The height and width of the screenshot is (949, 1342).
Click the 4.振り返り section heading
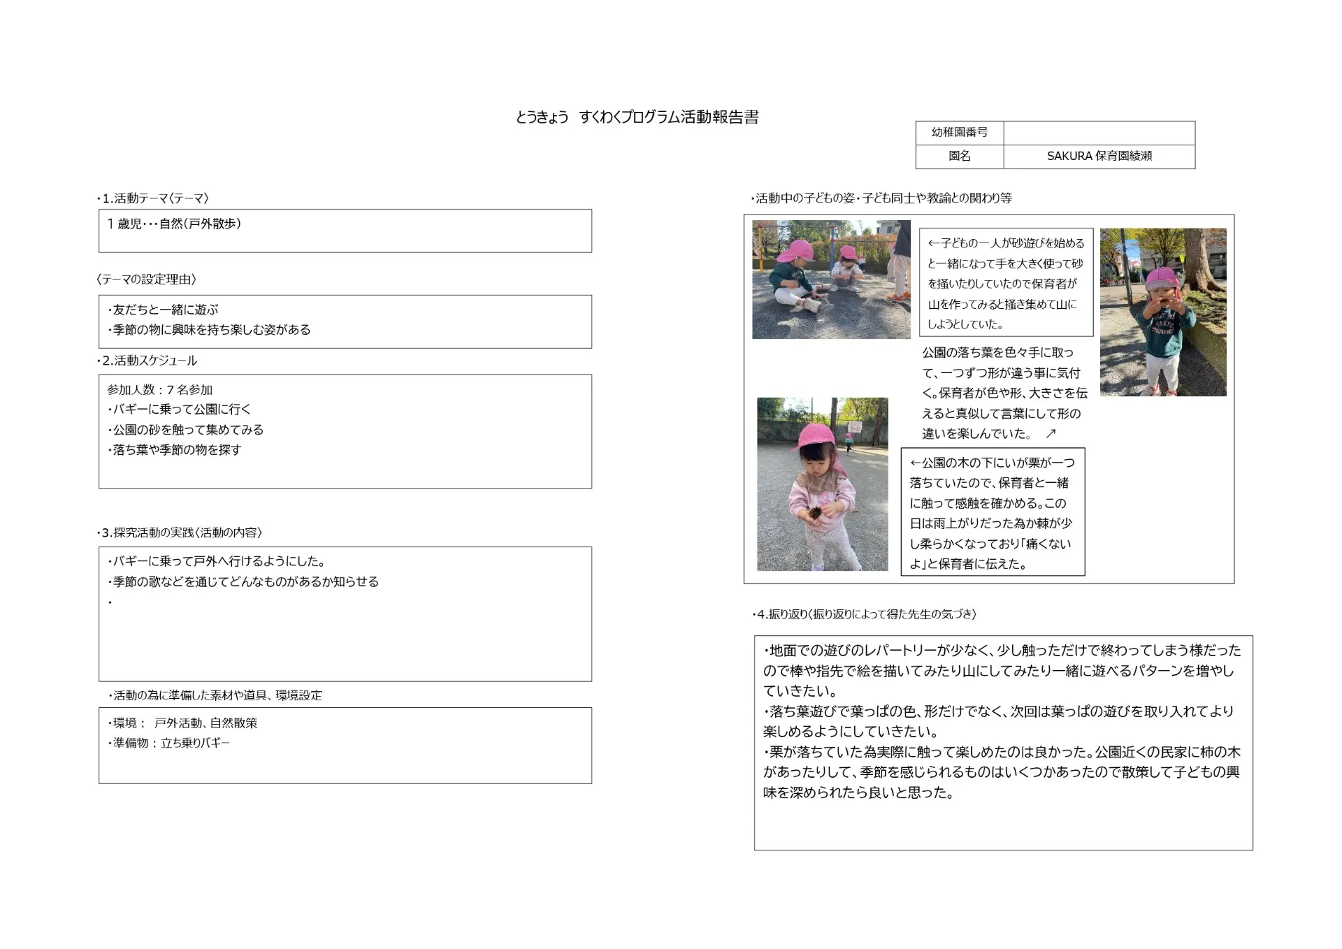pos(865,614)
